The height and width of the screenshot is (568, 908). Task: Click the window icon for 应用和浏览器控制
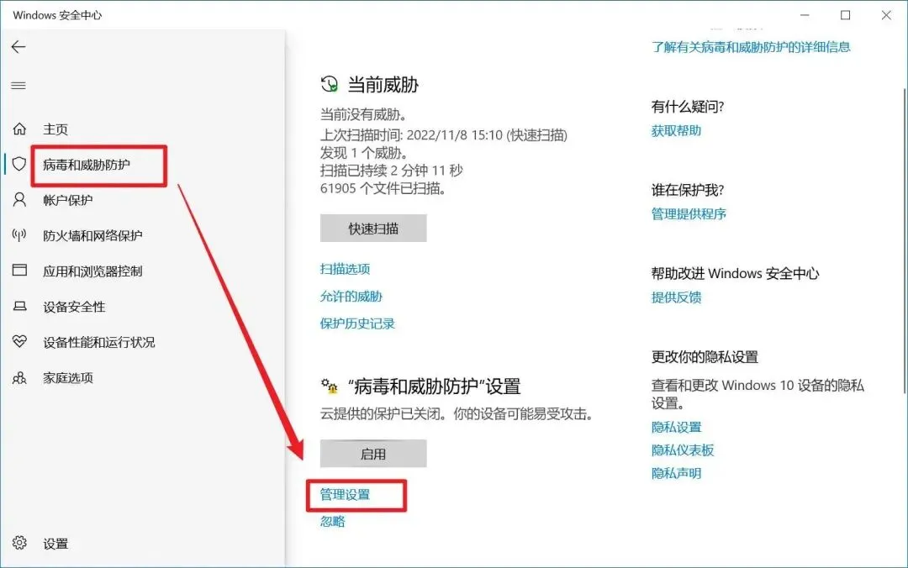19,271
